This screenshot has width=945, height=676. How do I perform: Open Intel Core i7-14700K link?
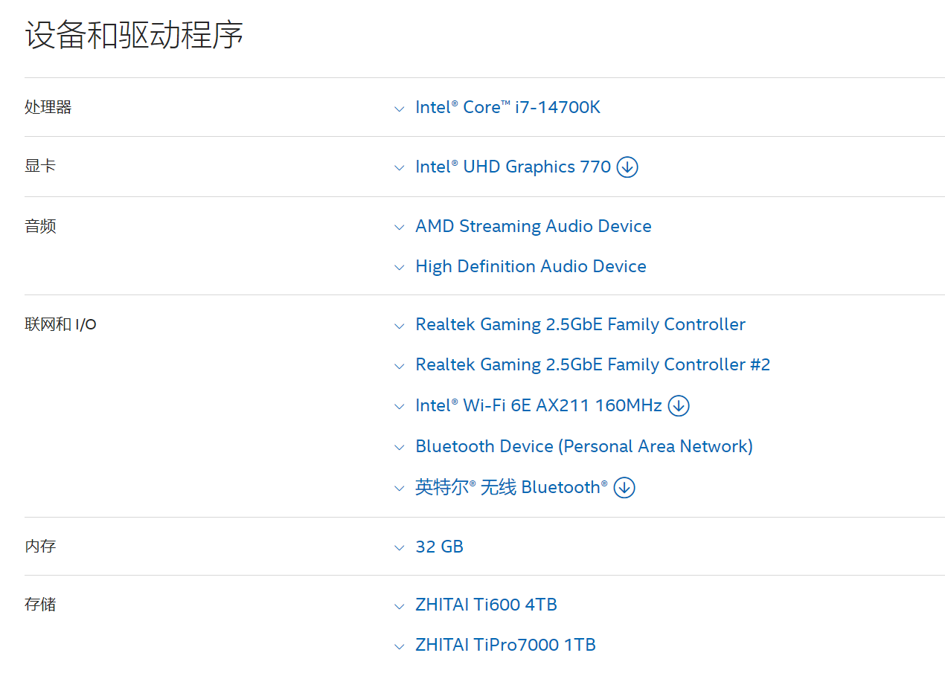[507, 107]
